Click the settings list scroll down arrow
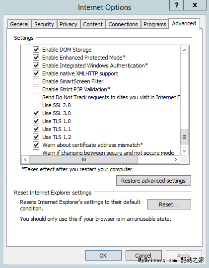 point(184,151)
